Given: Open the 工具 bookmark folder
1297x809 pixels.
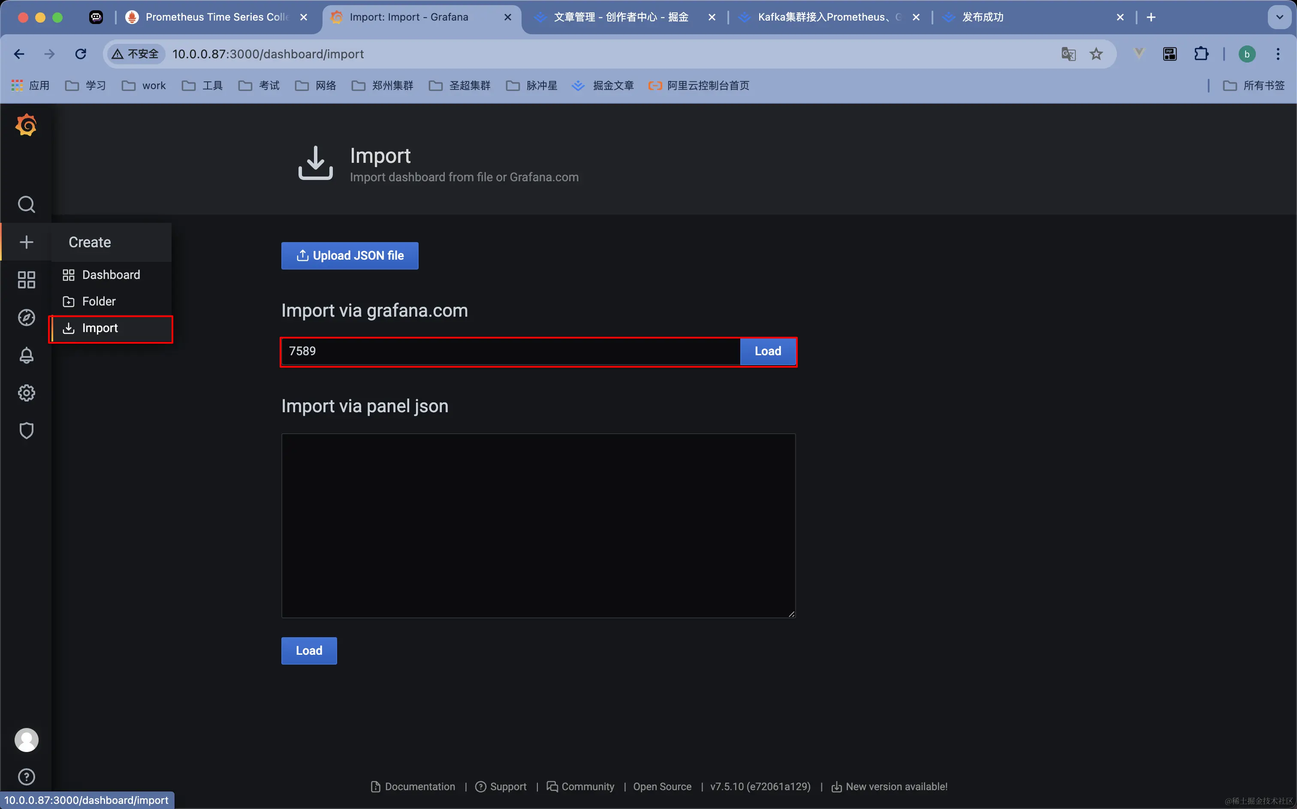Looking at the screenshot, I should (x=202, y=85).
